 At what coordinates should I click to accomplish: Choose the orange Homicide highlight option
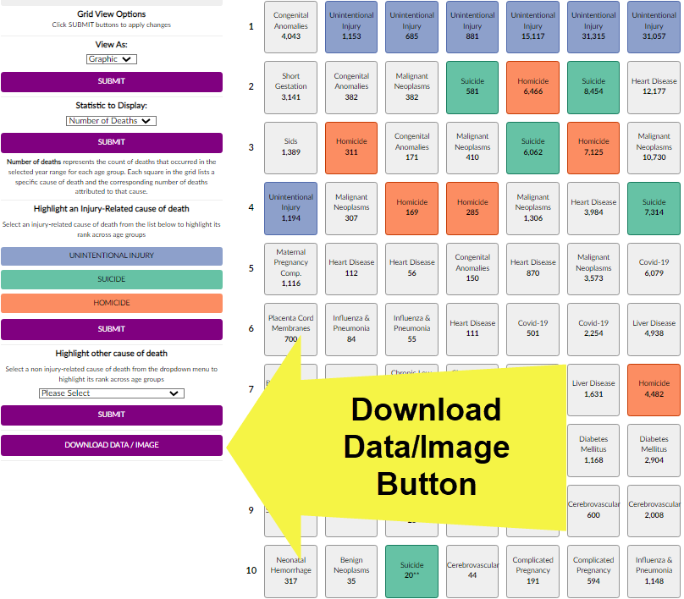point(112,303)
